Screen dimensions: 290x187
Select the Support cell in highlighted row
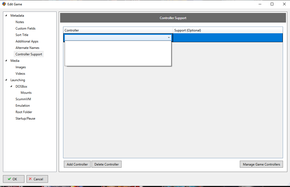click(228, 38)
